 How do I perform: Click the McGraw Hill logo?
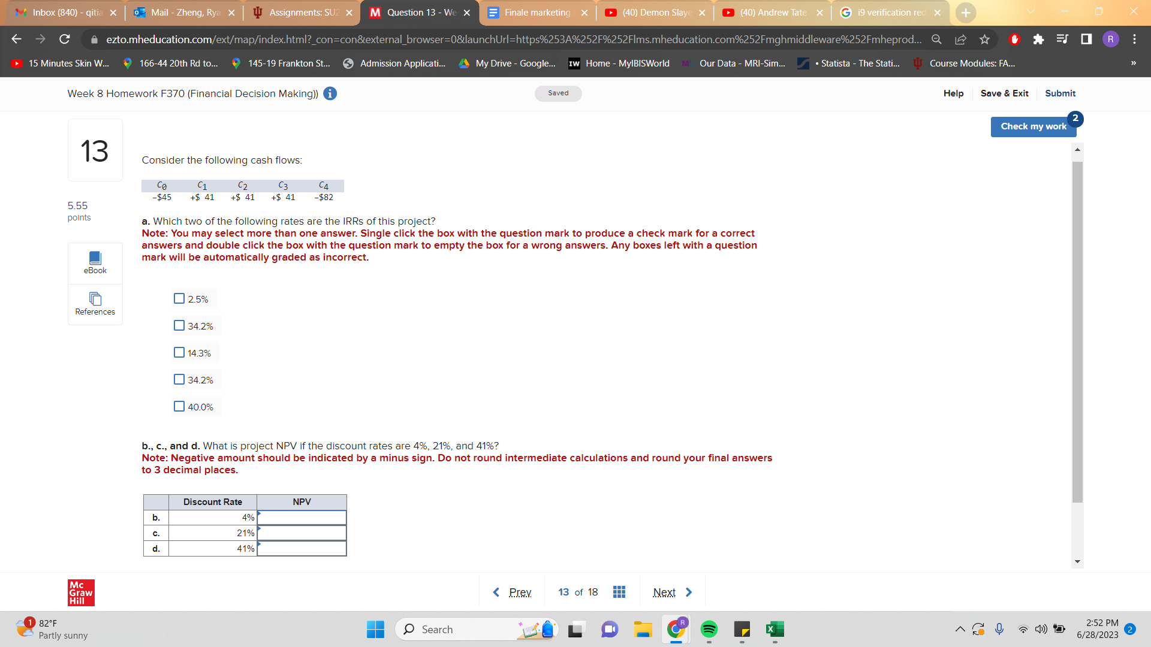(x=81, y=592)
